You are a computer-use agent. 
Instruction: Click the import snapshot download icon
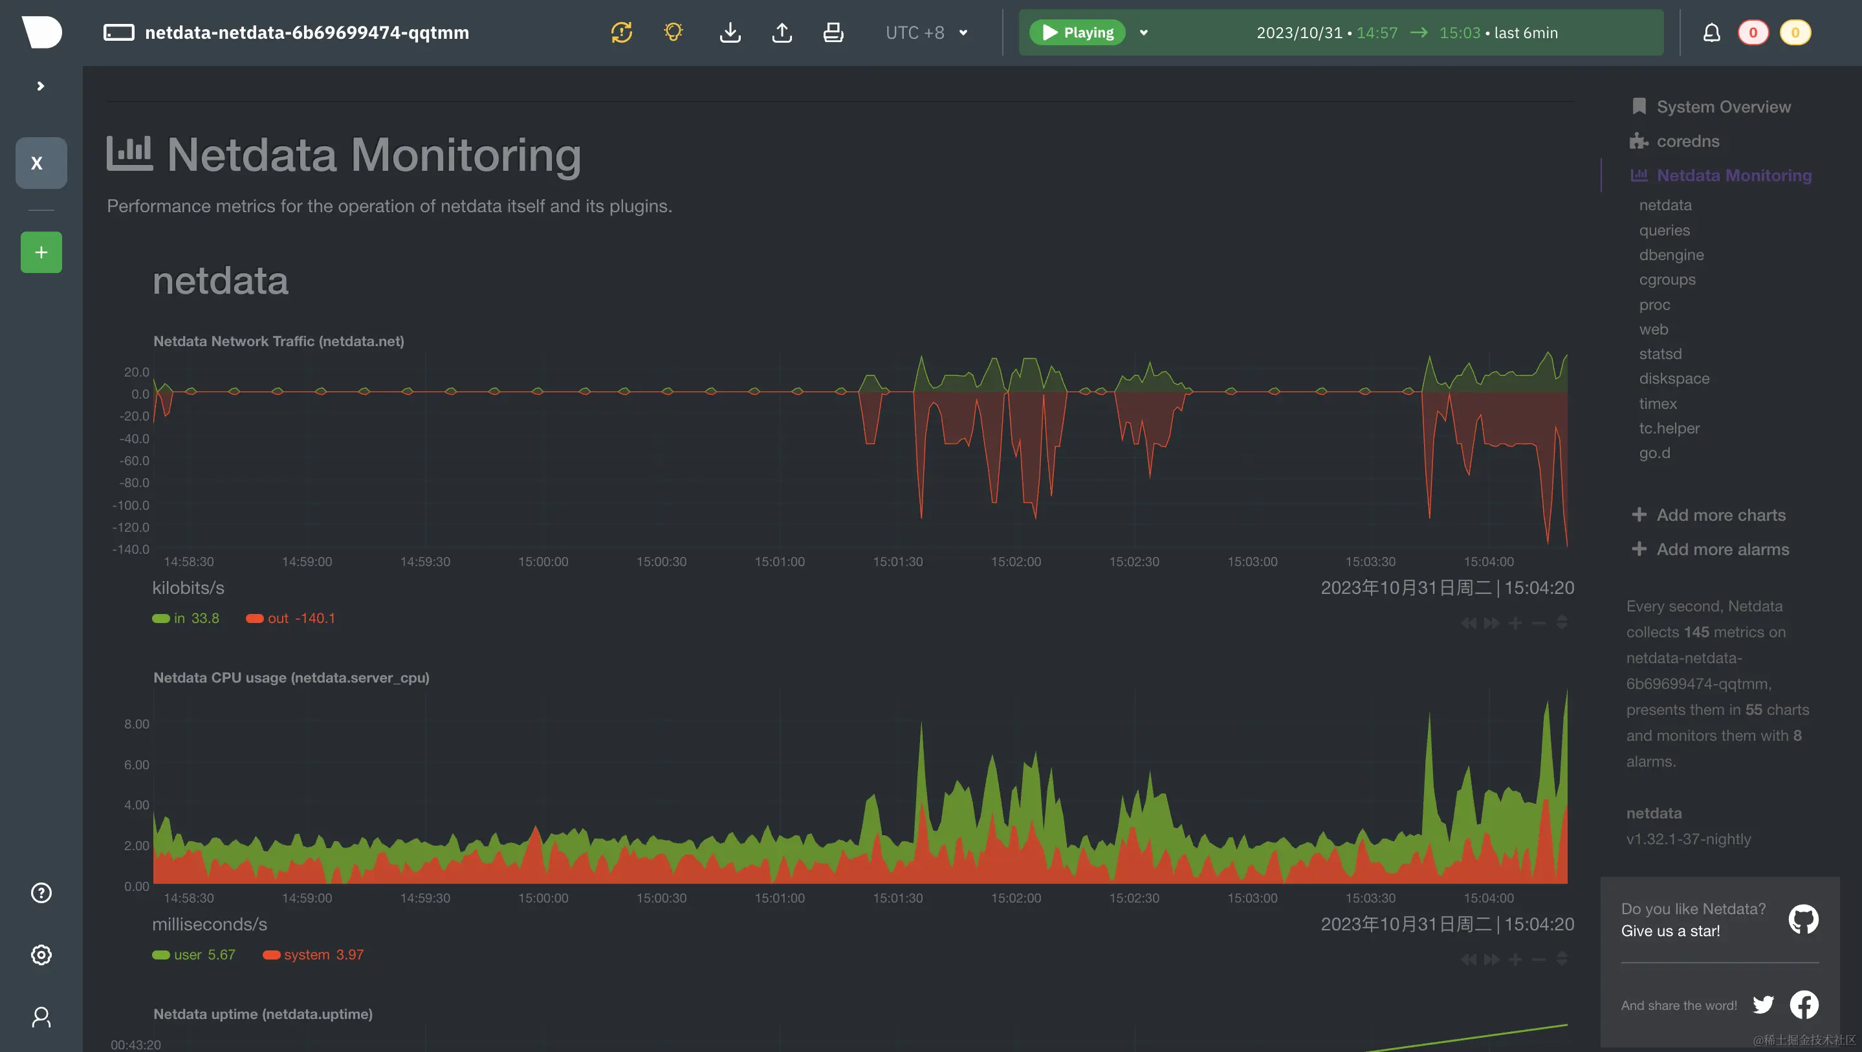click(x=730, y=32)
